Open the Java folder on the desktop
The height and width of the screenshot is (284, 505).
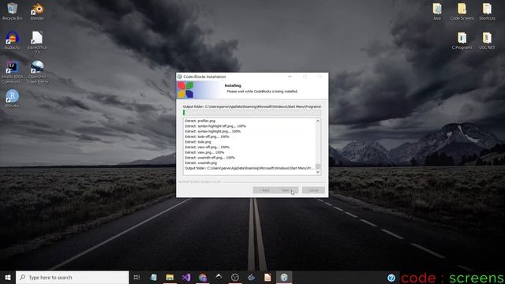(x=437, y=11)
